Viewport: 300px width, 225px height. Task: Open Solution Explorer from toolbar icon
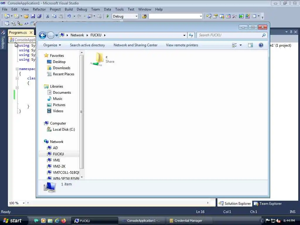tap(209, 16)
